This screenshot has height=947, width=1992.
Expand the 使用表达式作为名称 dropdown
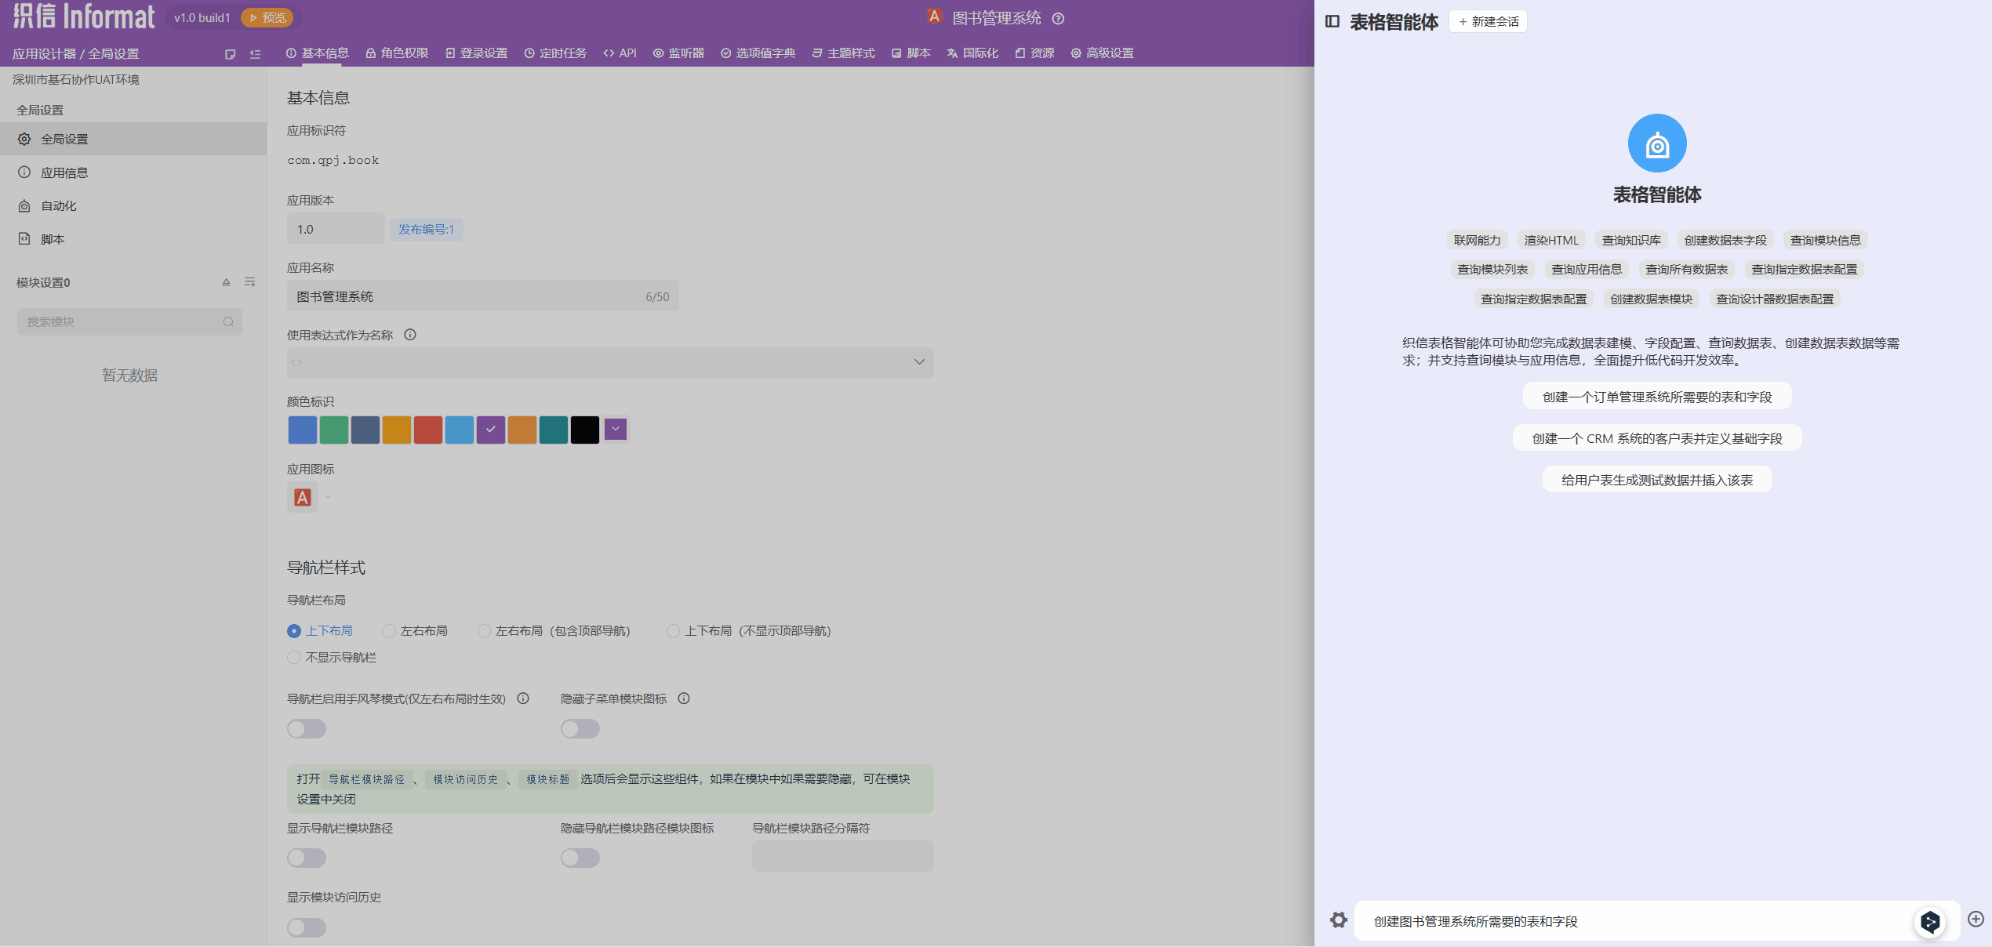point(918,362)
